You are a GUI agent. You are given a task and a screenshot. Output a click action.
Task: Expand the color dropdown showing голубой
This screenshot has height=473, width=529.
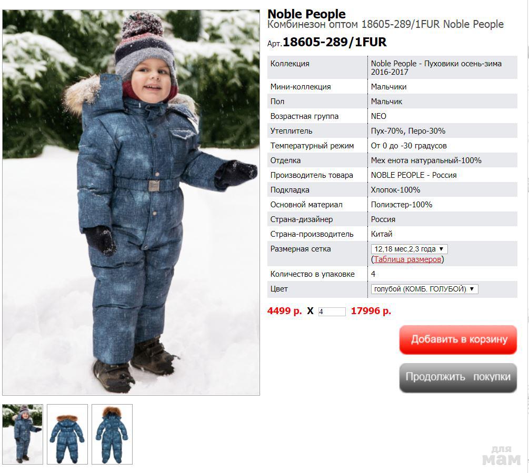[424, 289]
